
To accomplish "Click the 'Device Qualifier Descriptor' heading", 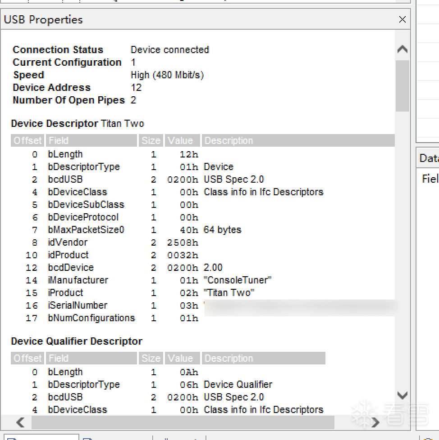I will (x=77, y=341).
